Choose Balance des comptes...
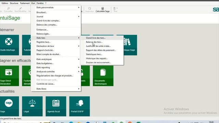219x123 pixels. click(56, 25)
